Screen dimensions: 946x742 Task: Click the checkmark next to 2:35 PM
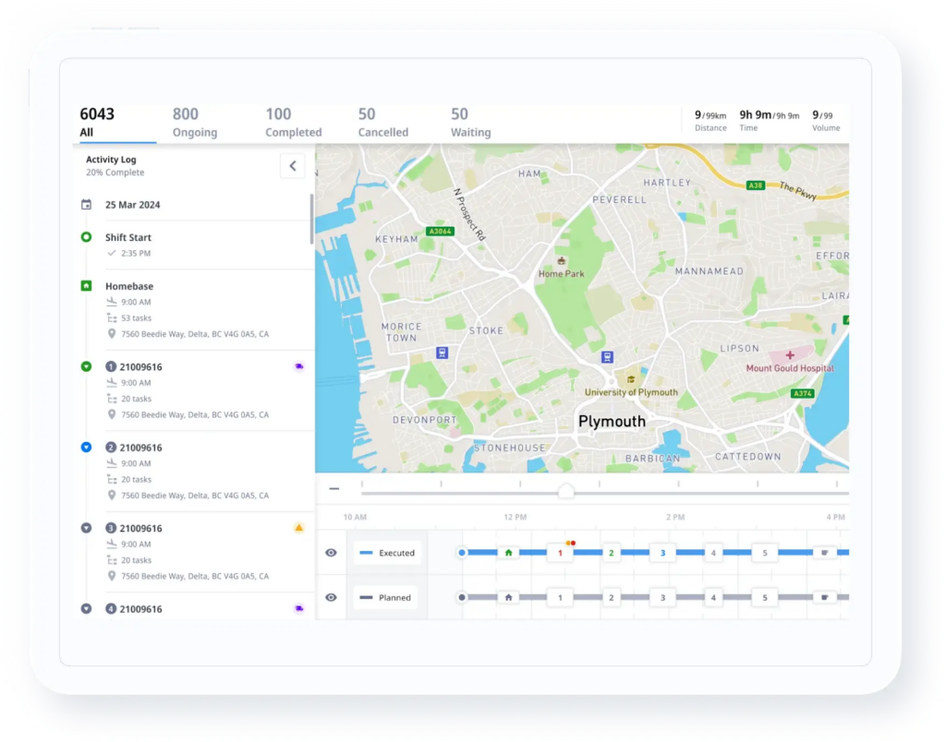click(112, 254)
